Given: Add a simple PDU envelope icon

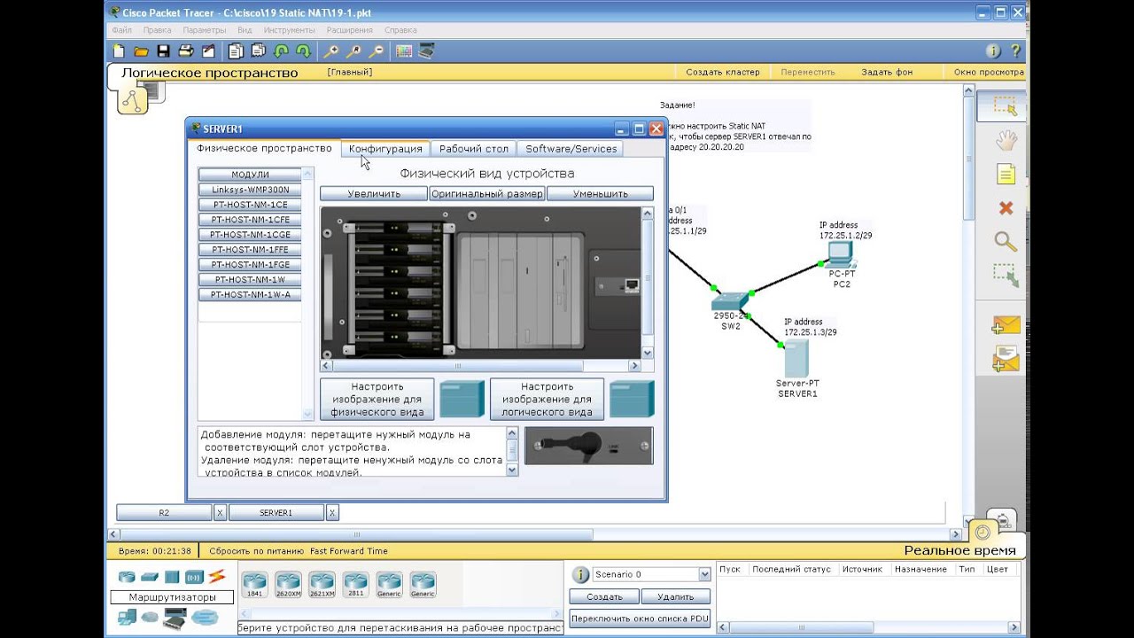Looking at the screenshot, I should [1006, 325].
